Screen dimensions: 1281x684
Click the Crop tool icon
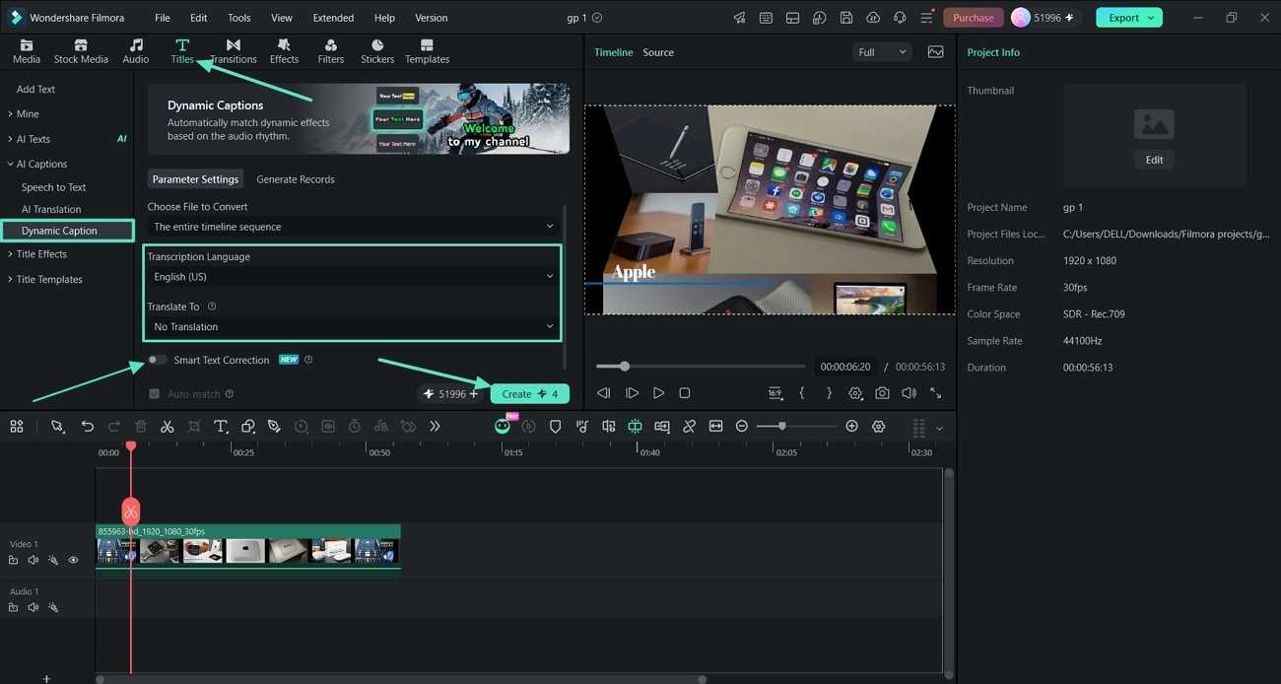194,426
